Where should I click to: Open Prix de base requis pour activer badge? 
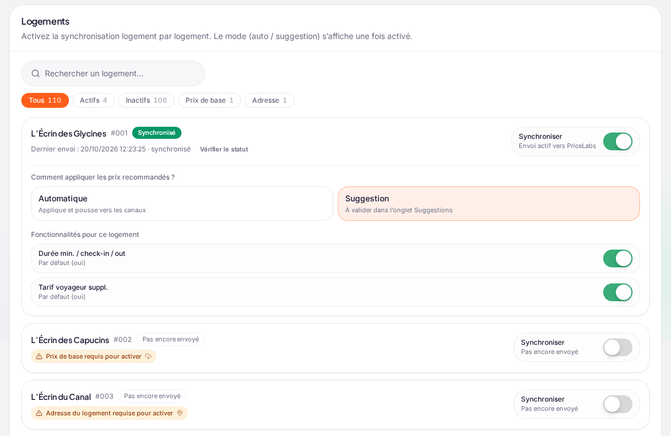tap(93, 356)
